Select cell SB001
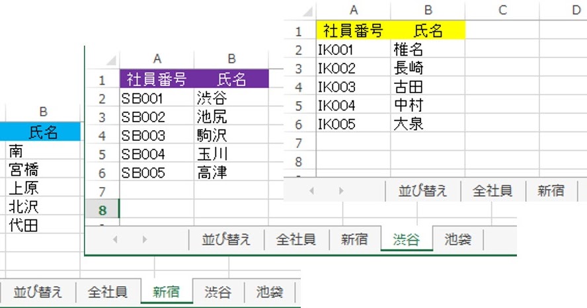The width and height of the screenshot is (587, 308). pyautogui.click(x=157, y=98)
